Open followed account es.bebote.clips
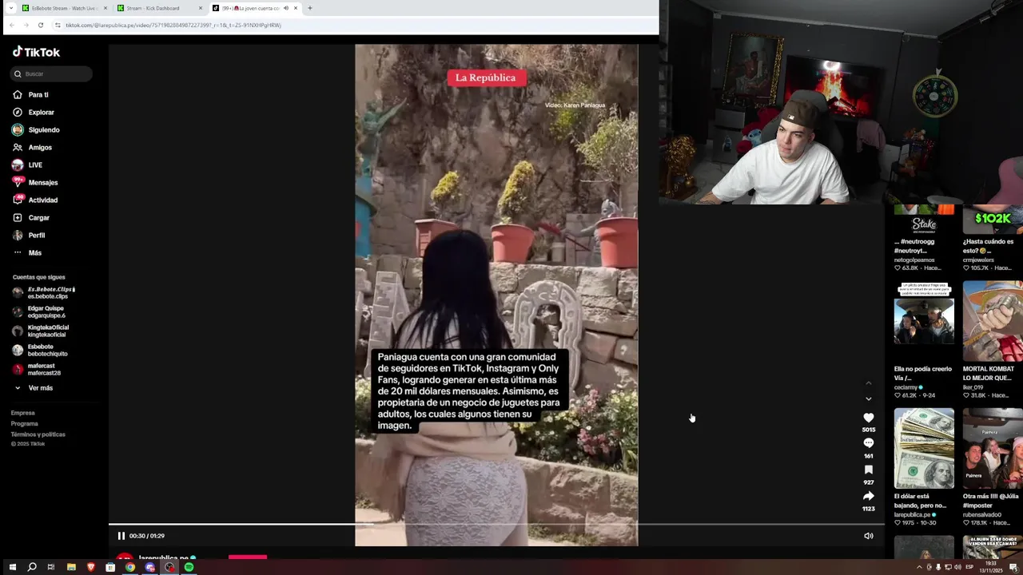The width and height of the screenshot is (1023, 575). [x=44, y=292]
